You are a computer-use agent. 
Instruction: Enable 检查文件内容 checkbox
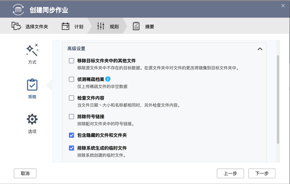[72, 98]
